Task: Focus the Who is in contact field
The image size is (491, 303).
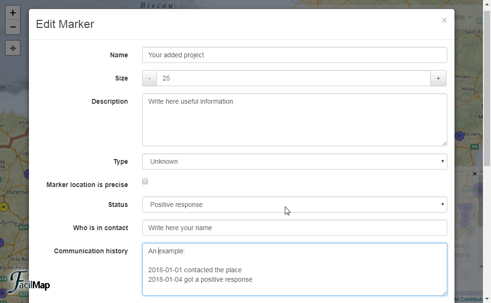Action: (x=294, y=228)
